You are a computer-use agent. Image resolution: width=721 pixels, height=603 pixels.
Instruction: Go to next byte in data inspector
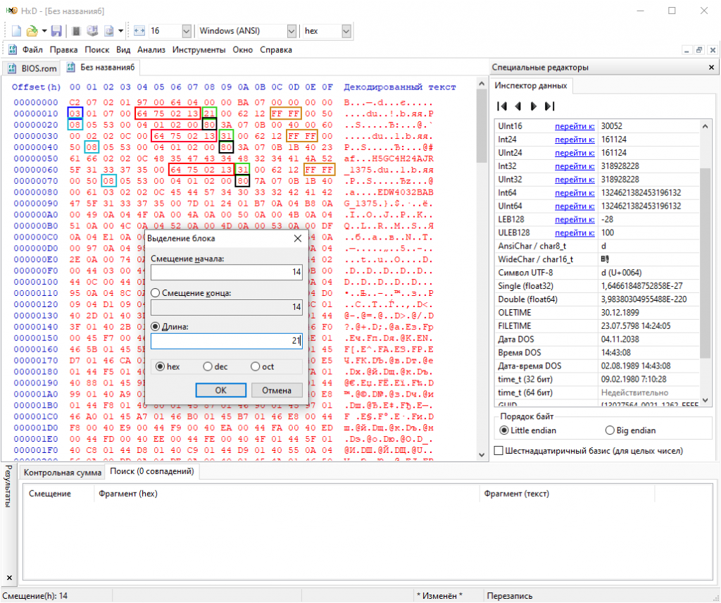pos(534,106)
